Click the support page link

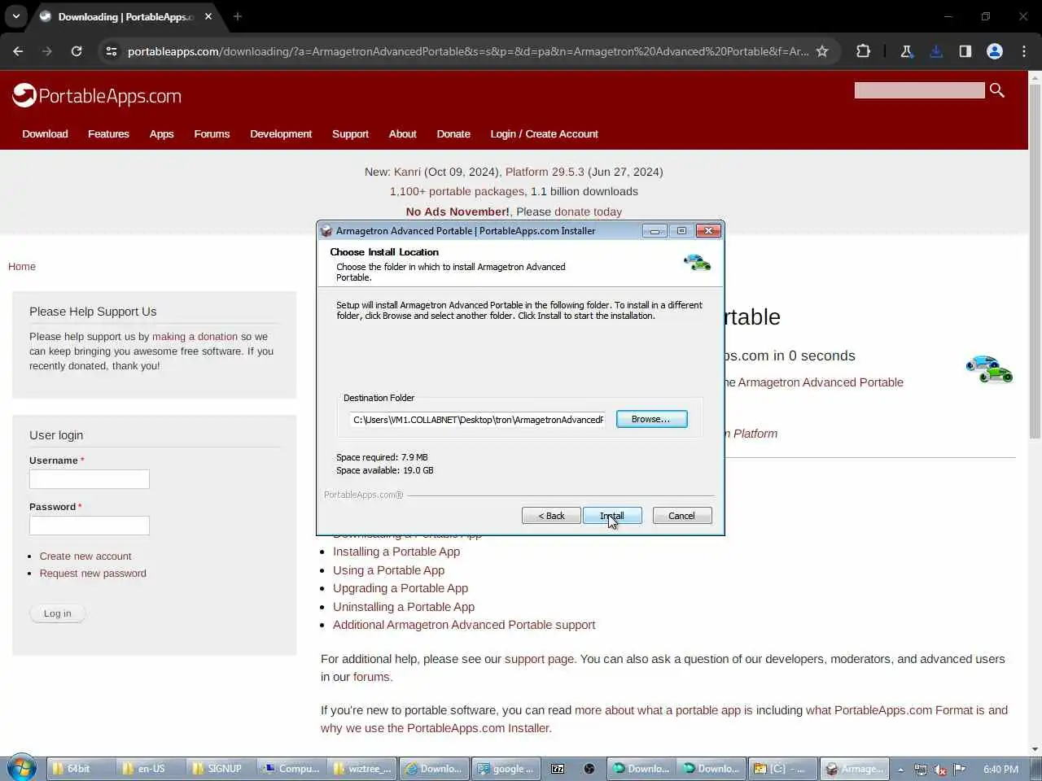[539, 659]
